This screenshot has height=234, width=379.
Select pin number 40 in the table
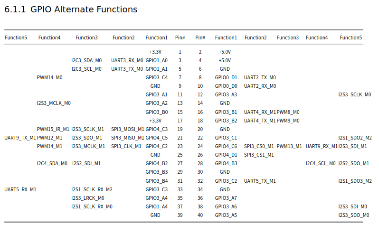pos(200,215)
